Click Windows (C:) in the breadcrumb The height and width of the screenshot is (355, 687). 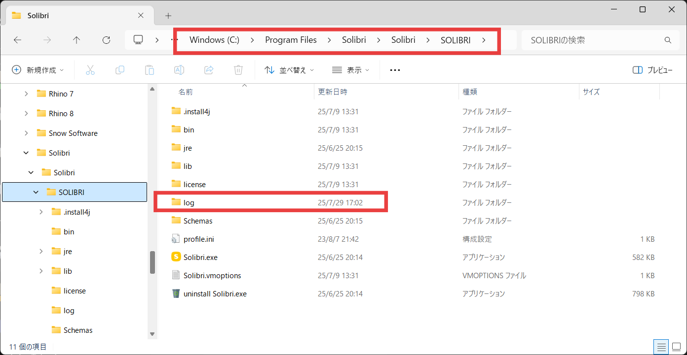215,40
